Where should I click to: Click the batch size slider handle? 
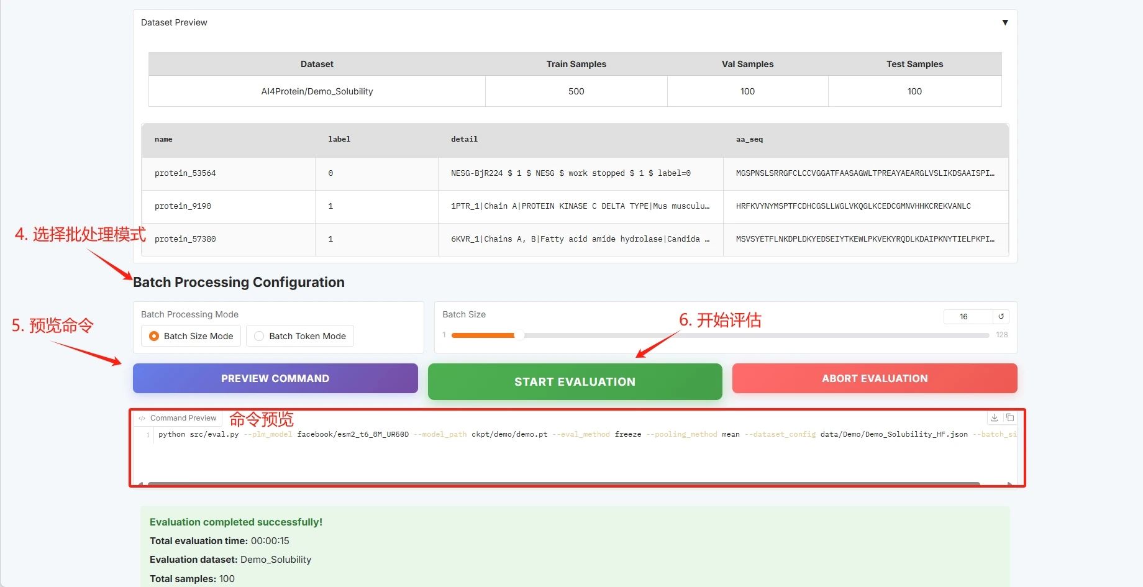519,335
